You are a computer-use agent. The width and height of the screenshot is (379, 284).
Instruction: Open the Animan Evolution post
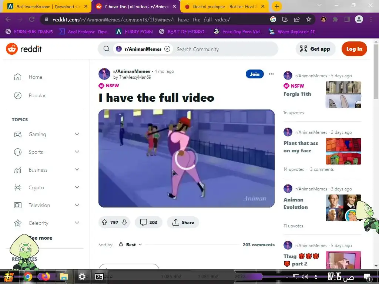[x=296, y=203]
